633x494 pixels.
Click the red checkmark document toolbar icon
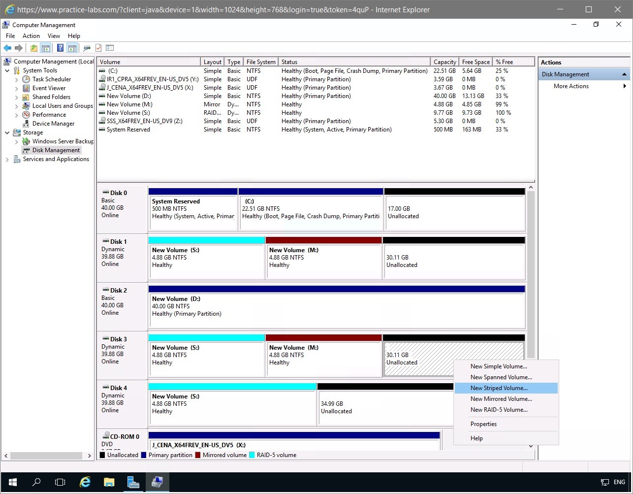tap(98, 48)
